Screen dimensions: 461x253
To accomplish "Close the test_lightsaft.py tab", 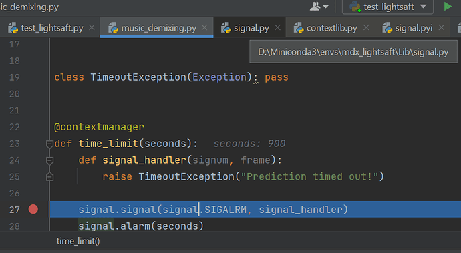I will (92, 27).
